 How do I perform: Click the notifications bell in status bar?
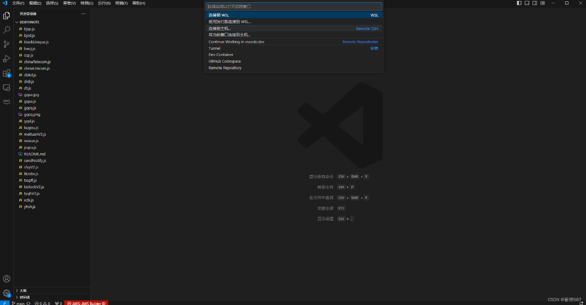pyautogui.click(x=582, y=303)
